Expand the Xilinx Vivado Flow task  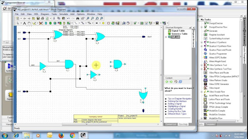click(201, 92)
